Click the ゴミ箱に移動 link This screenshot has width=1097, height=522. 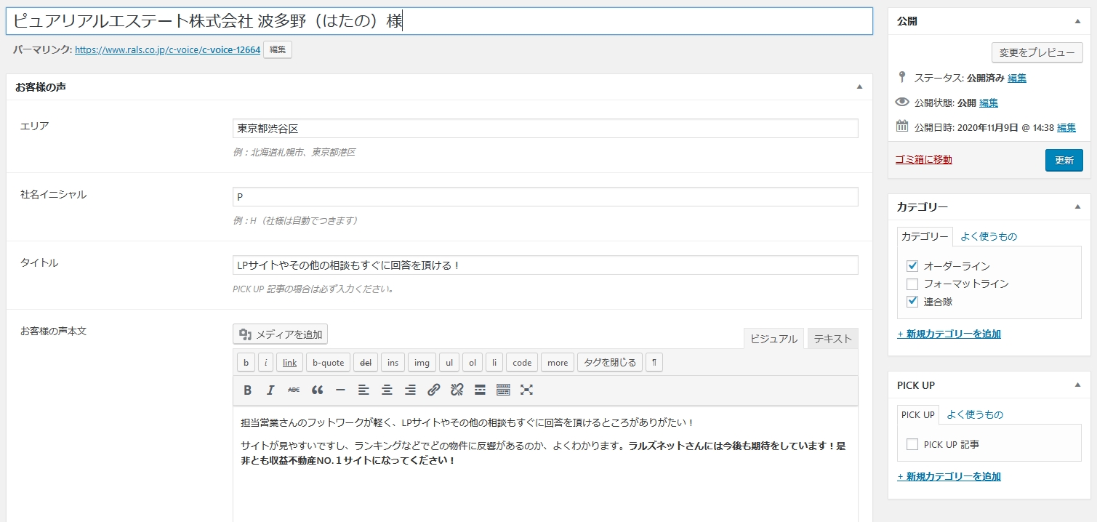point(923,159)
